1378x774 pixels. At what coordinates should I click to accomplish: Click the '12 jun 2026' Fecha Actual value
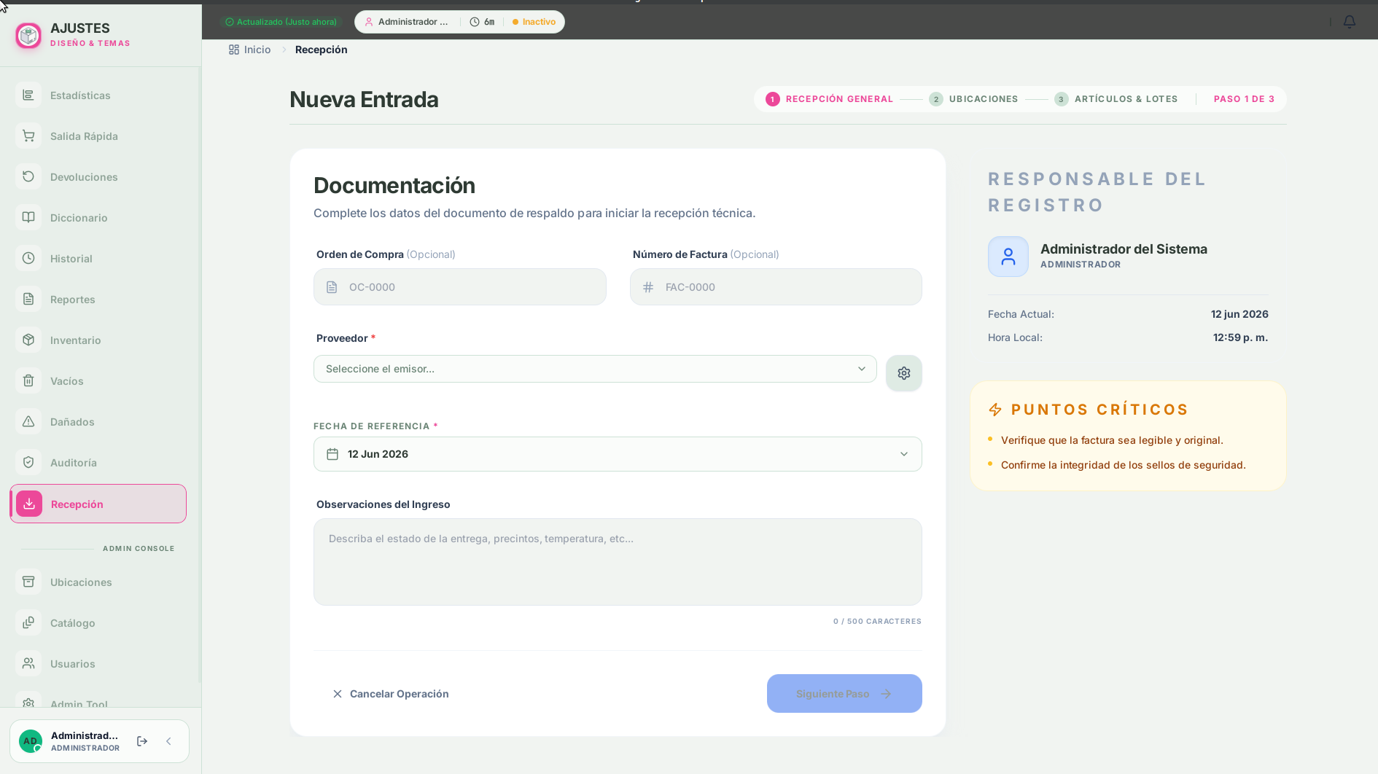click(1239, 314)
